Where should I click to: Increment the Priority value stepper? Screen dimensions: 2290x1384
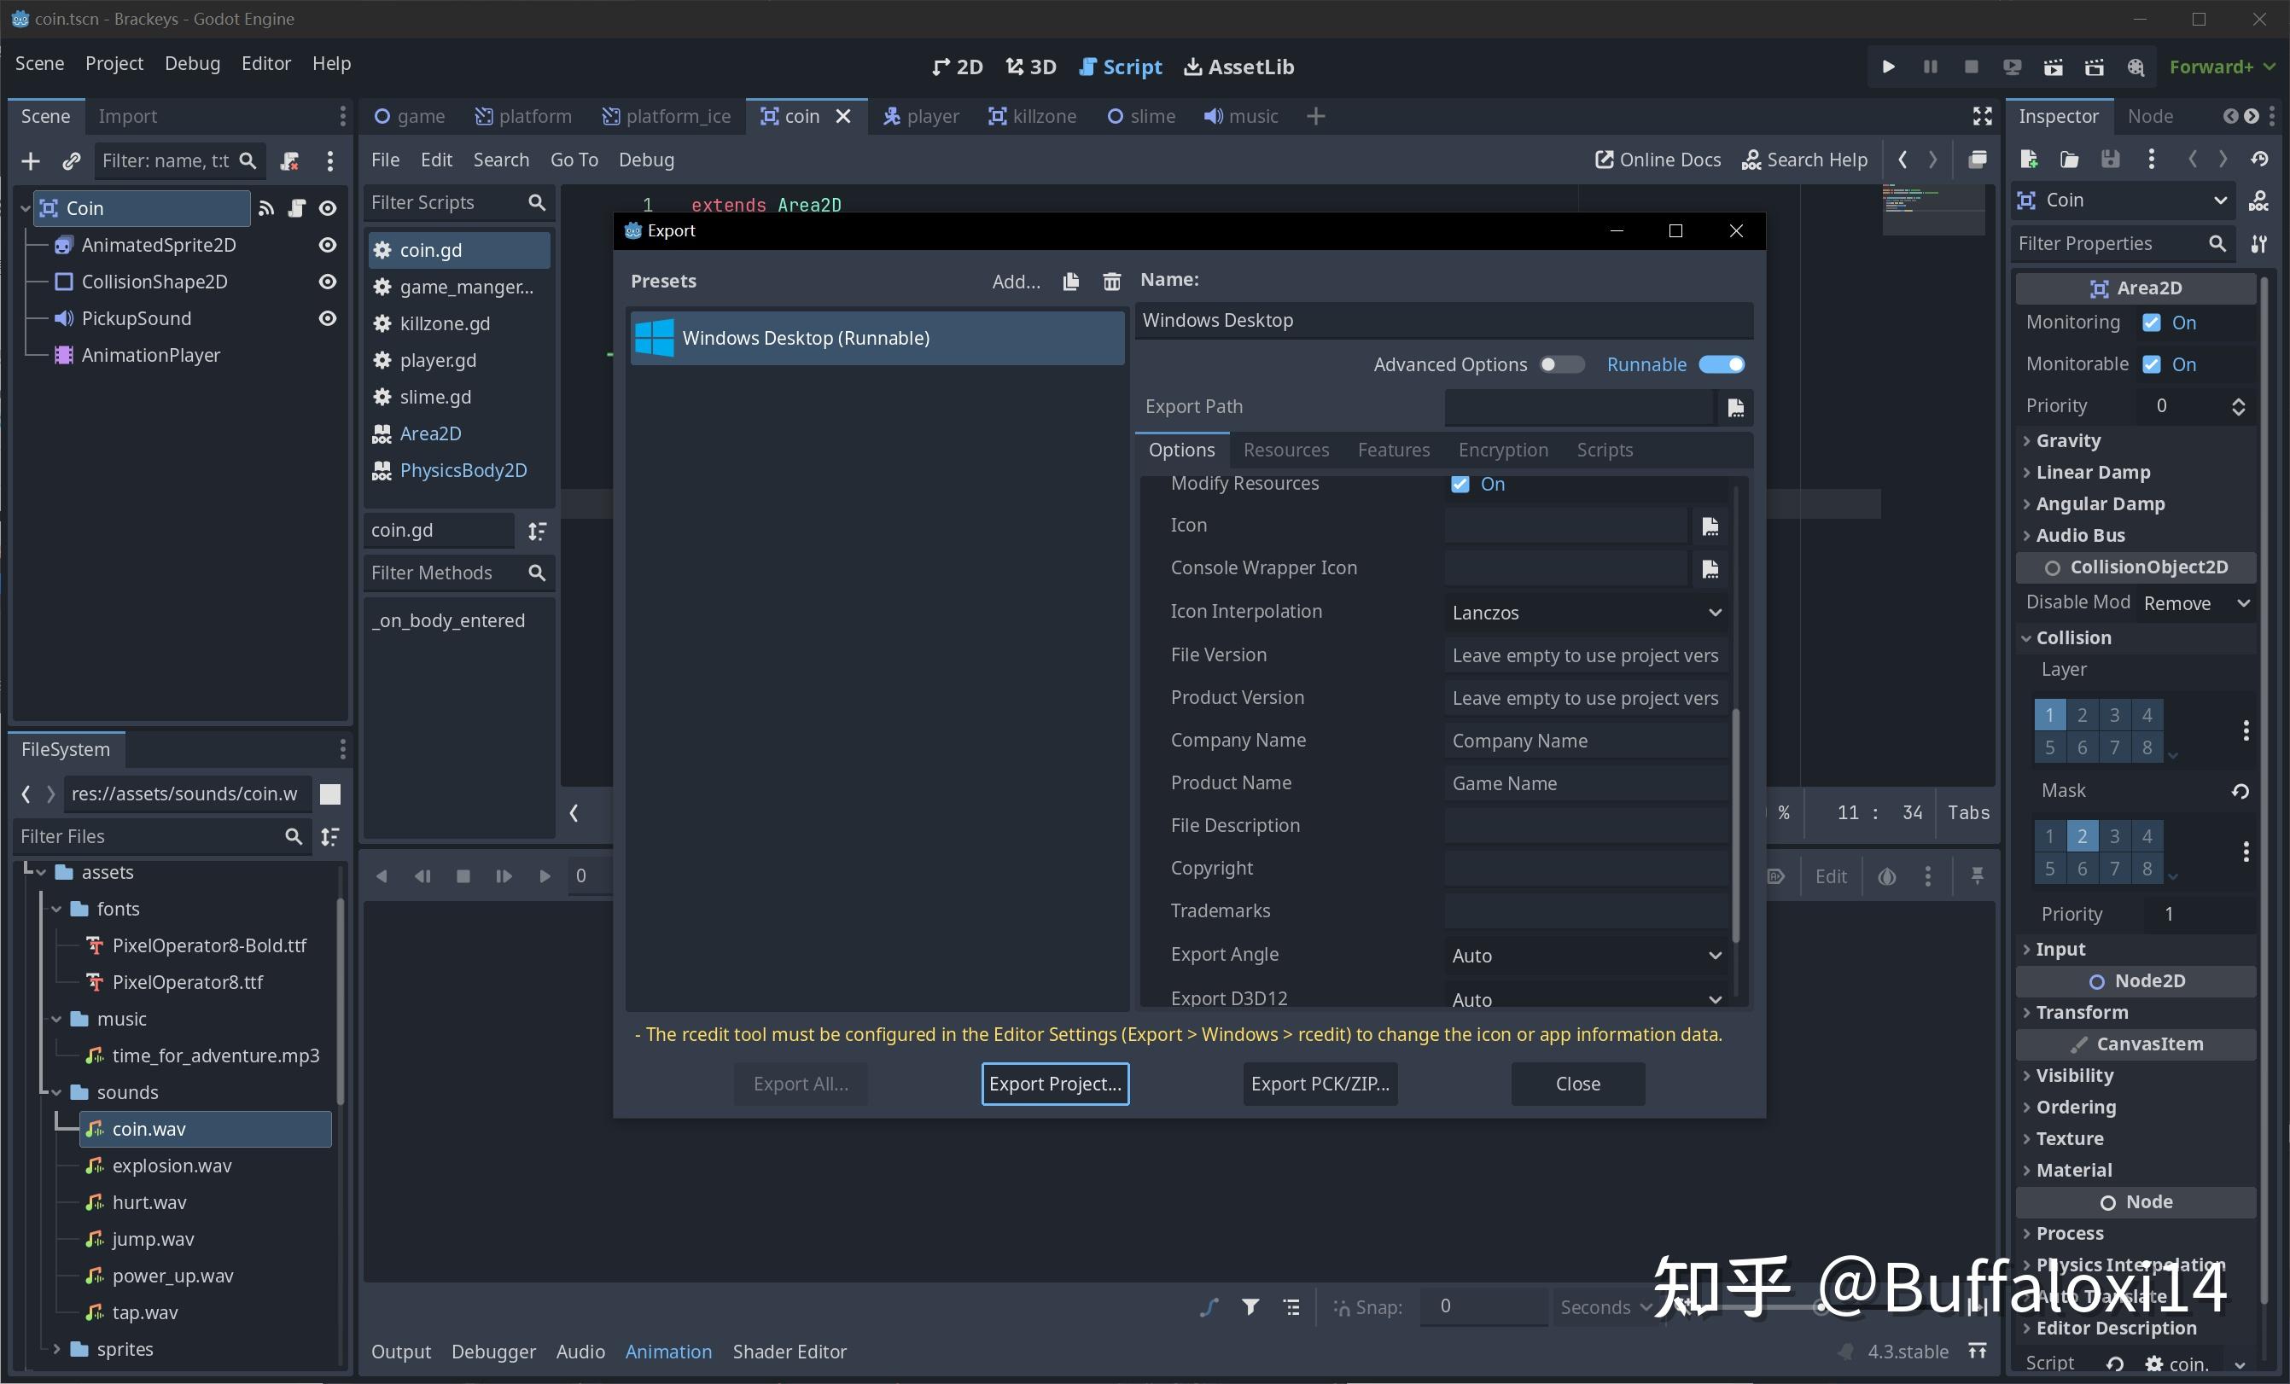2239,400
